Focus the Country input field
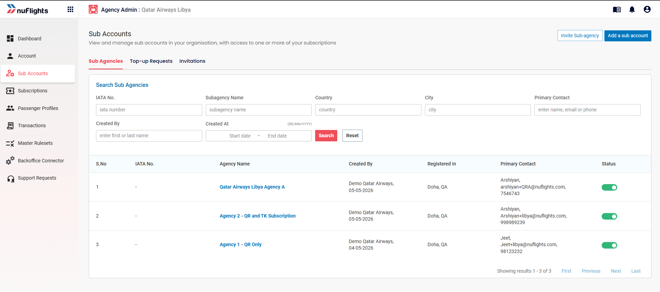This screenshot has height=292, width=660. [x=368, y=110]
